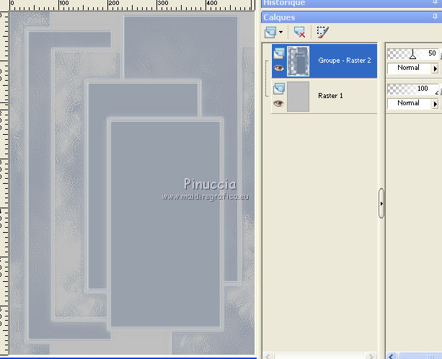Hide the Raster 1 layer

(278, 103)
